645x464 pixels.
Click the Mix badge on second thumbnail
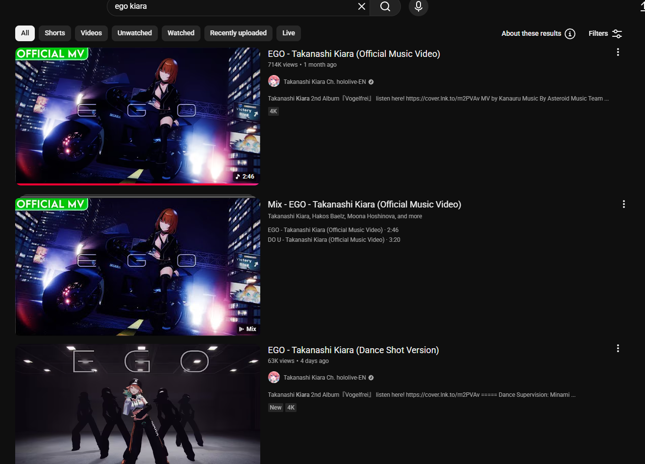(248, 329)
